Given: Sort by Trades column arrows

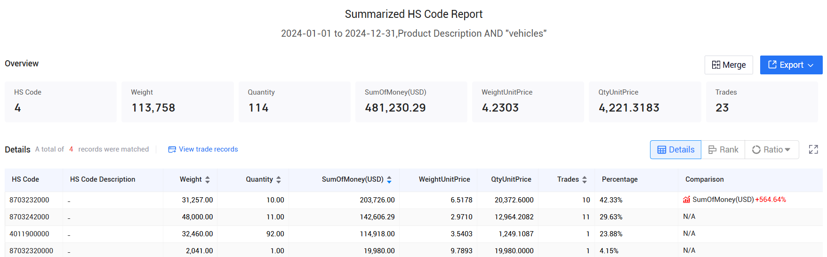Looking at the screenshot, I should point(585,179).
